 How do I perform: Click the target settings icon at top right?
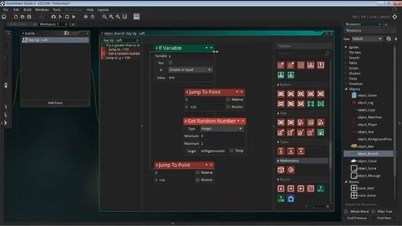[x=395, y=17]
